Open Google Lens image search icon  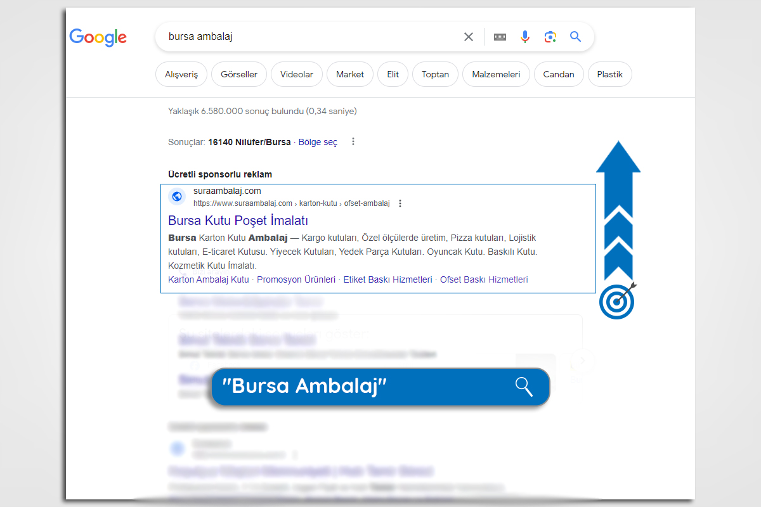coord(550,37)
